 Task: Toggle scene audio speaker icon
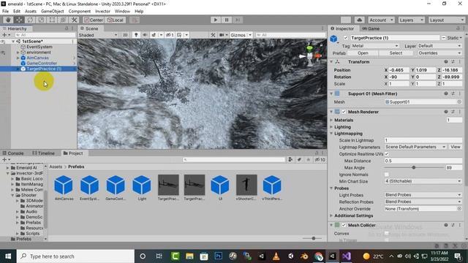tap(145, 35)
